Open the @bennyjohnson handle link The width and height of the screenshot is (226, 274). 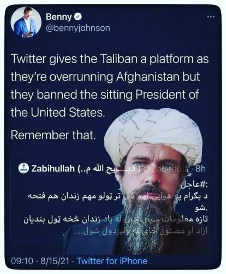pyautogui.click(x=78, y=28)
